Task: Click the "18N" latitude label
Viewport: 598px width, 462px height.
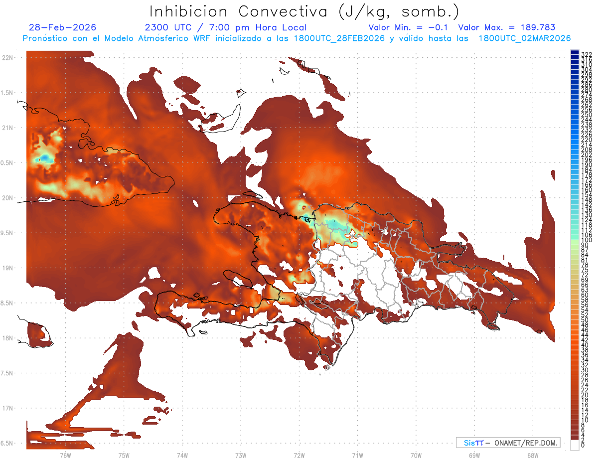Action: pos(7,338)
